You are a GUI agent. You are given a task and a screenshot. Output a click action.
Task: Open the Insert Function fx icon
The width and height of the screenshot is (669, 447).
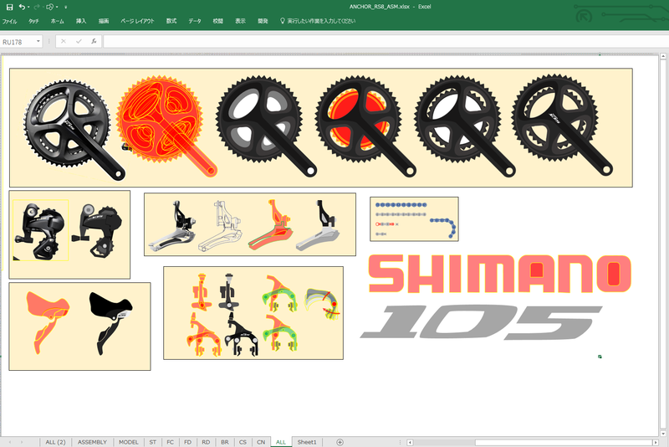94,41
